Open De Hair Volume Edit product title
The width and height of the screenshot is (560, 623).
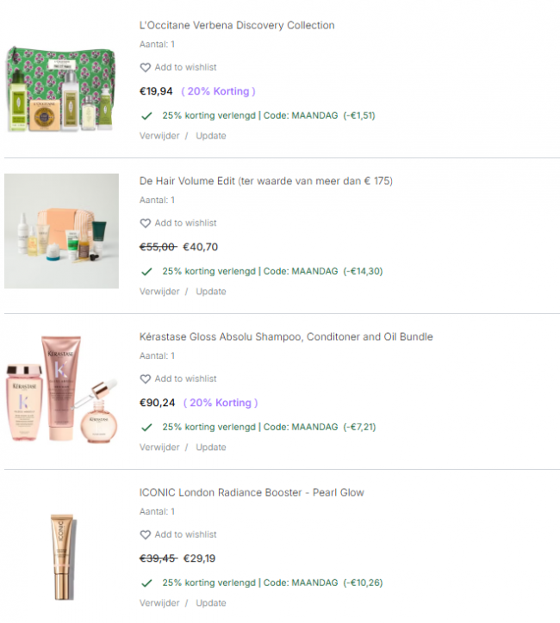tap(265, 182)
